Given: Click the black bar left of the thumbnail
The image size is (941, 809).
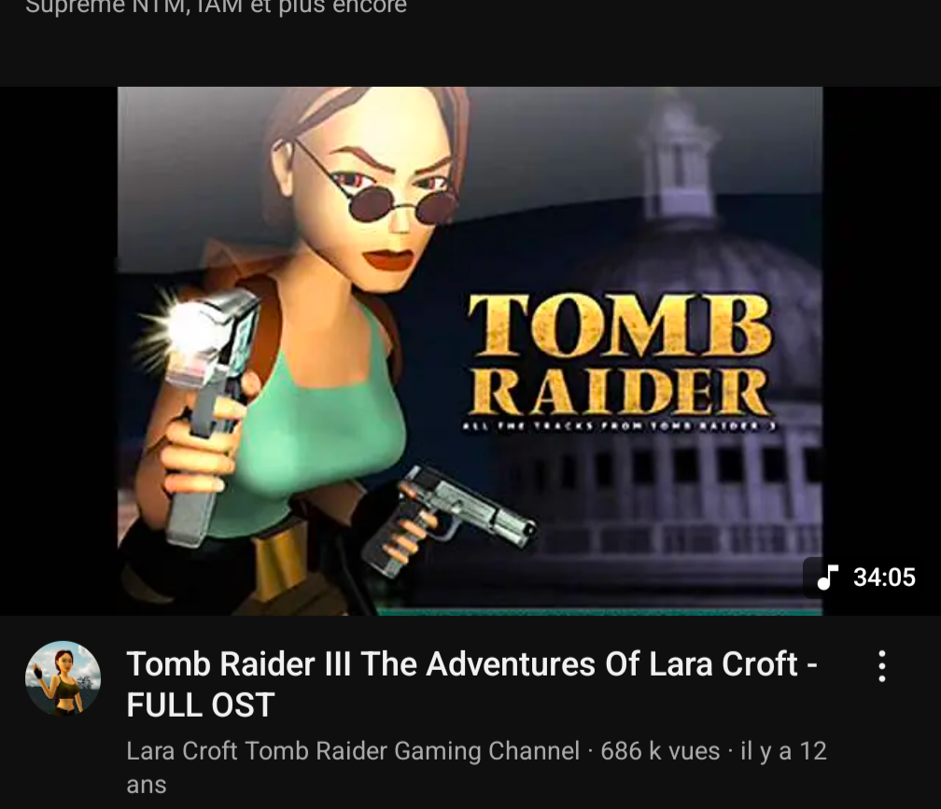Looking at the screenshot, I should [x=58, y=351].
